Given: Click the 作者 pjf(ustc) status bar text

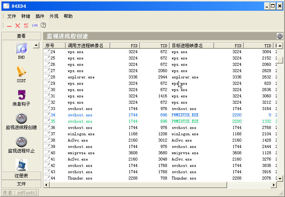Looking at the screenshot, I should (20, 193).
